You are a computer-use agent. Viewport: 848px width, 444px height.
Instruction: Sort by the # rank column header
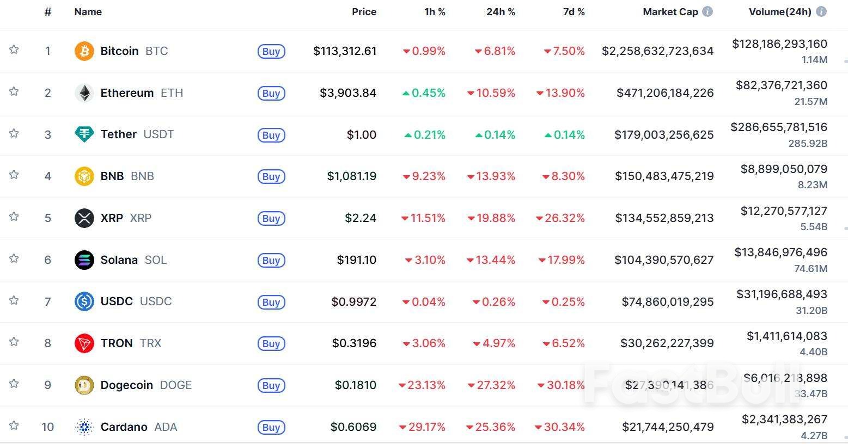click(48, 12)
